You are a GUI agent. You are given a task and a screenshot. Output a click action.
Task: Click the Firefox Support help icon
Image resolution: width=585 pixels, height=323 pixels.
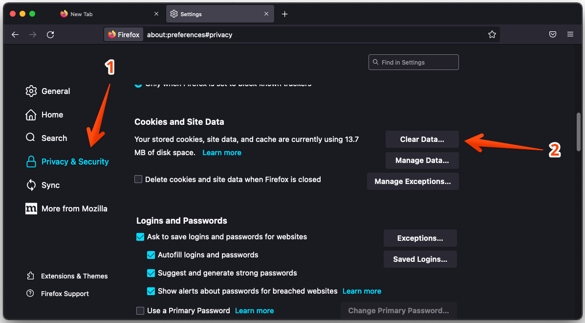[x=31, y=294]
